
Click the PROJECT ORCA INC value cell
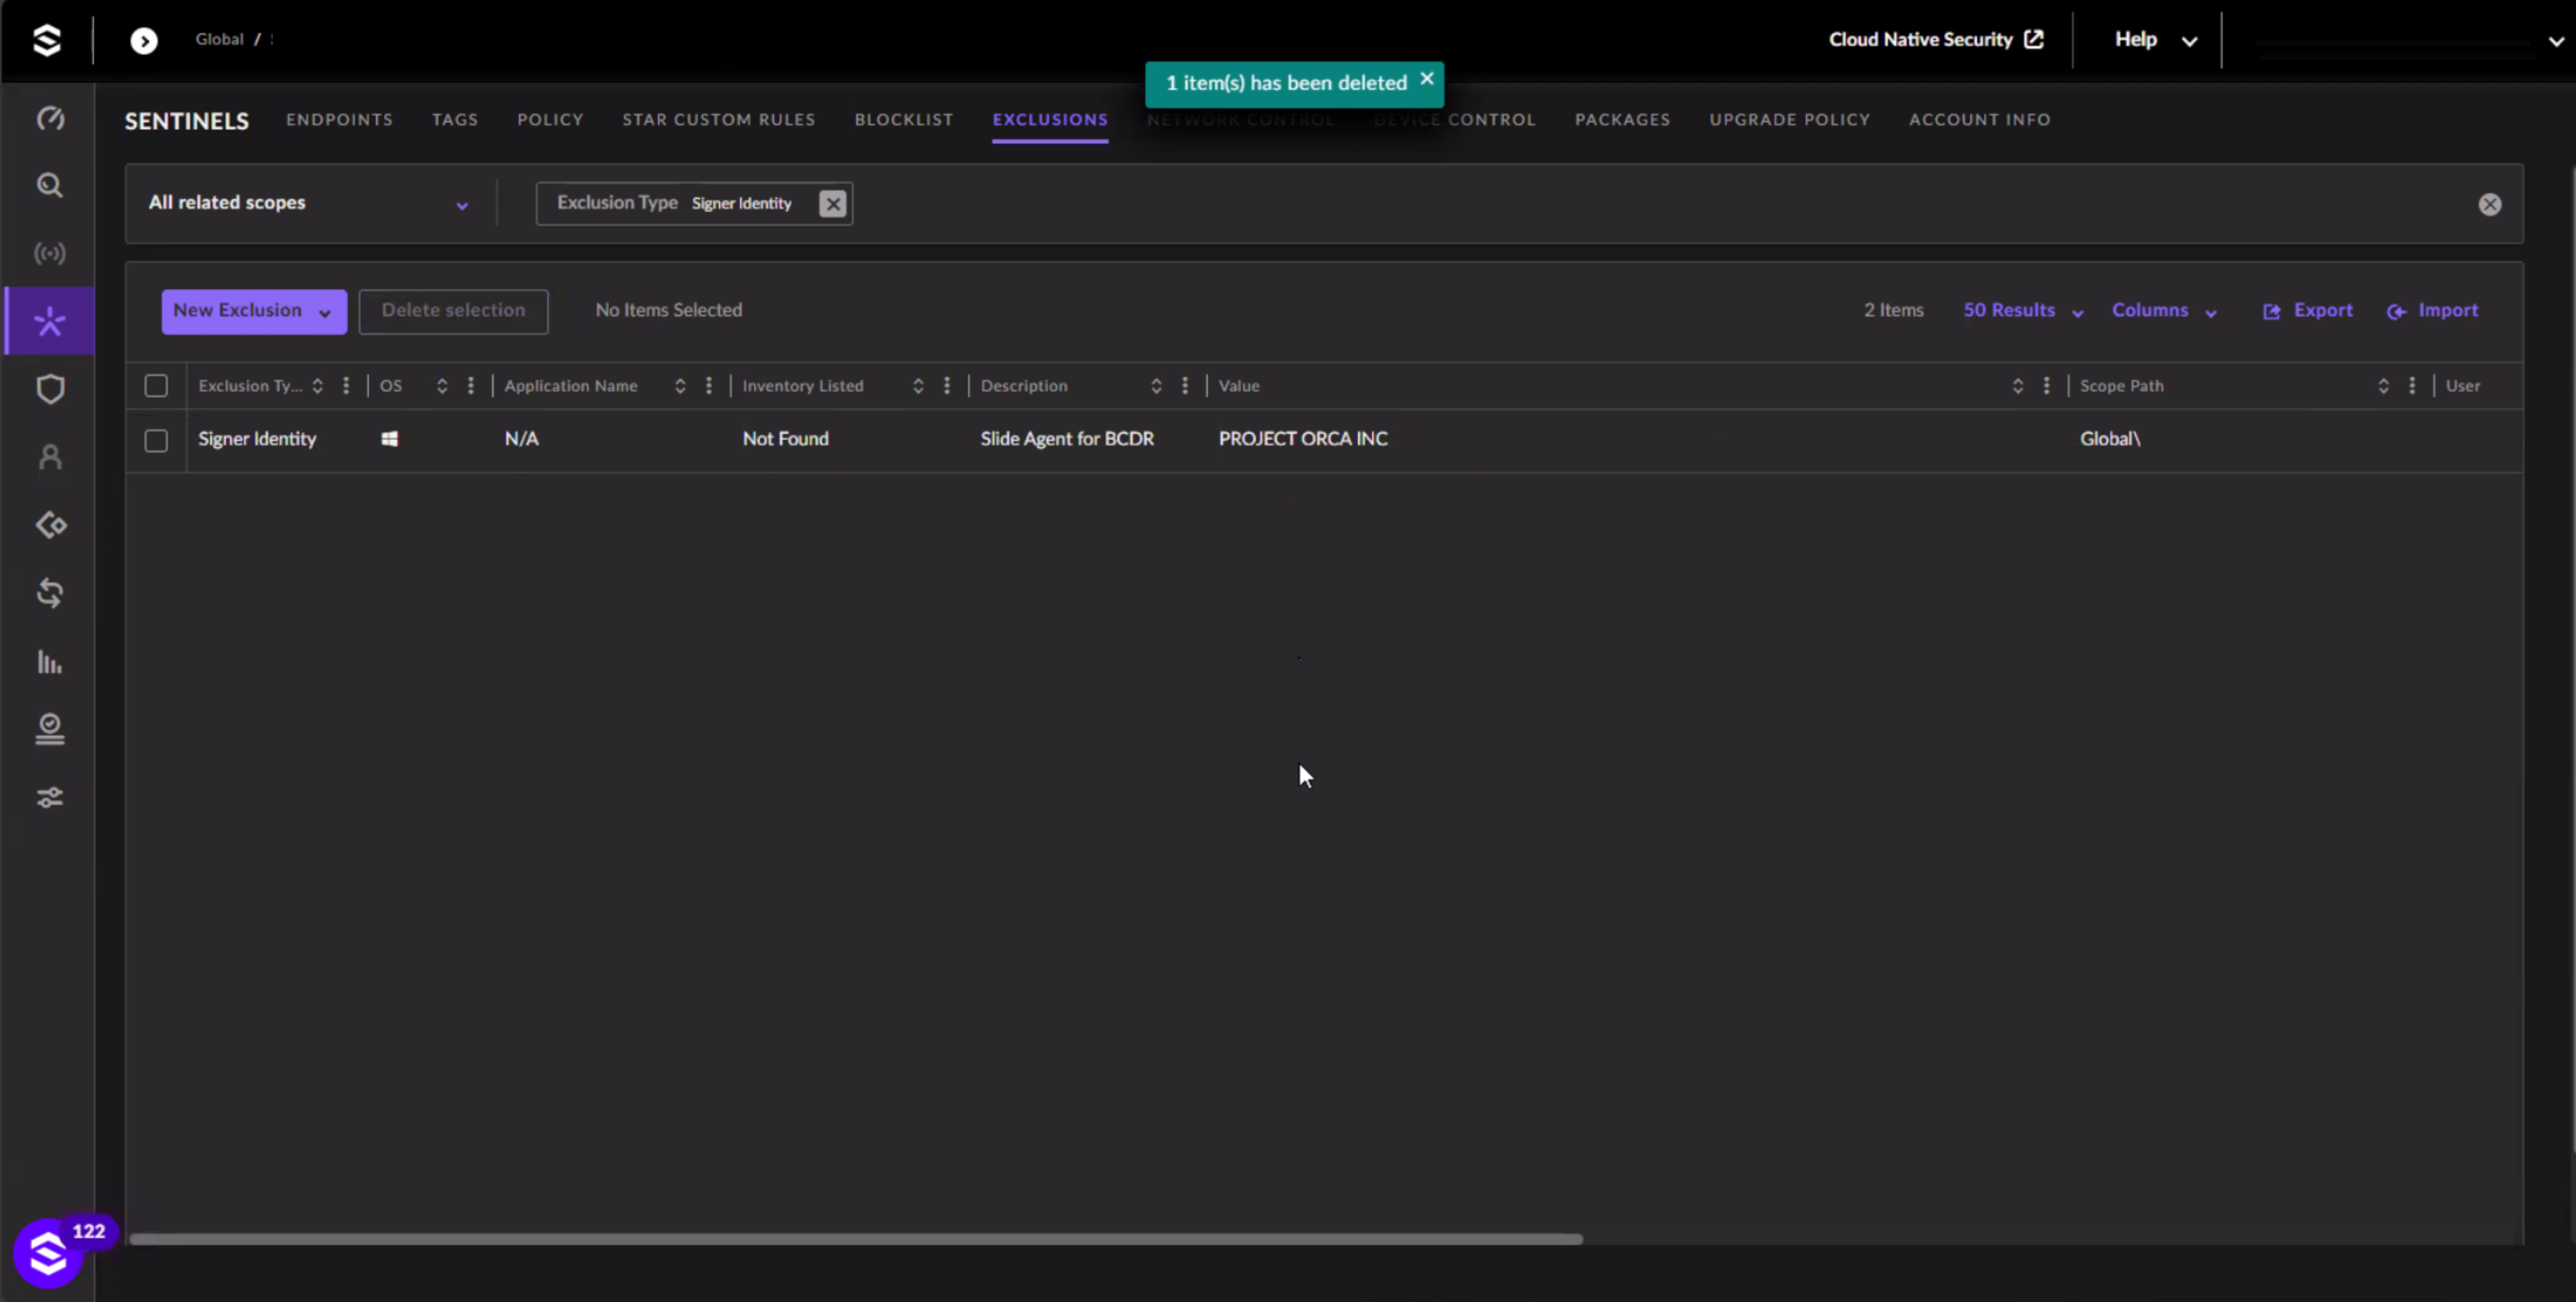(x=1303, y=439)
